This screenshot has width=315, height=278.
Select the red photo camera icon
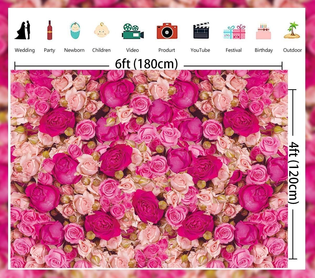(167, 31)
